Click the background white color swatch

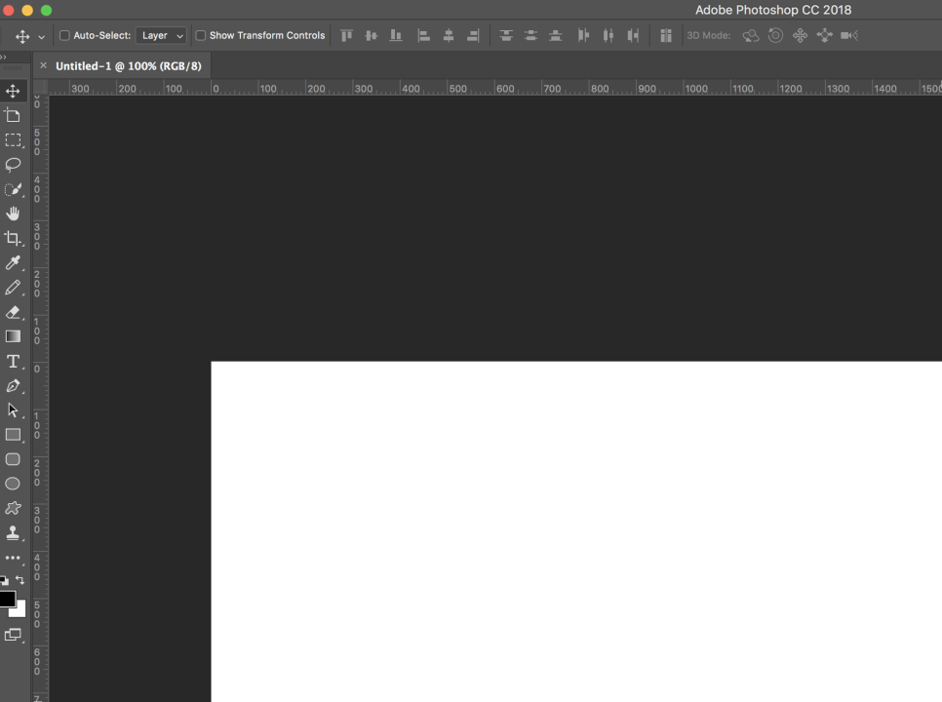20,611
